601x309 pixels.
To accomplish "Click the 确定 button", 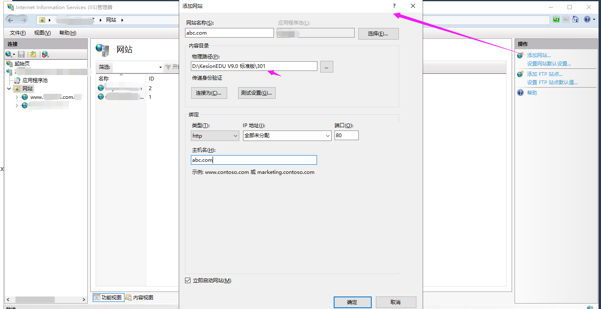I will click(352, 302).
